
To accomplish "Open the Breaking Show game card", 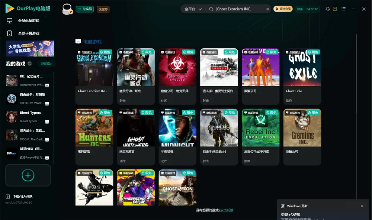I will point(136,187).
